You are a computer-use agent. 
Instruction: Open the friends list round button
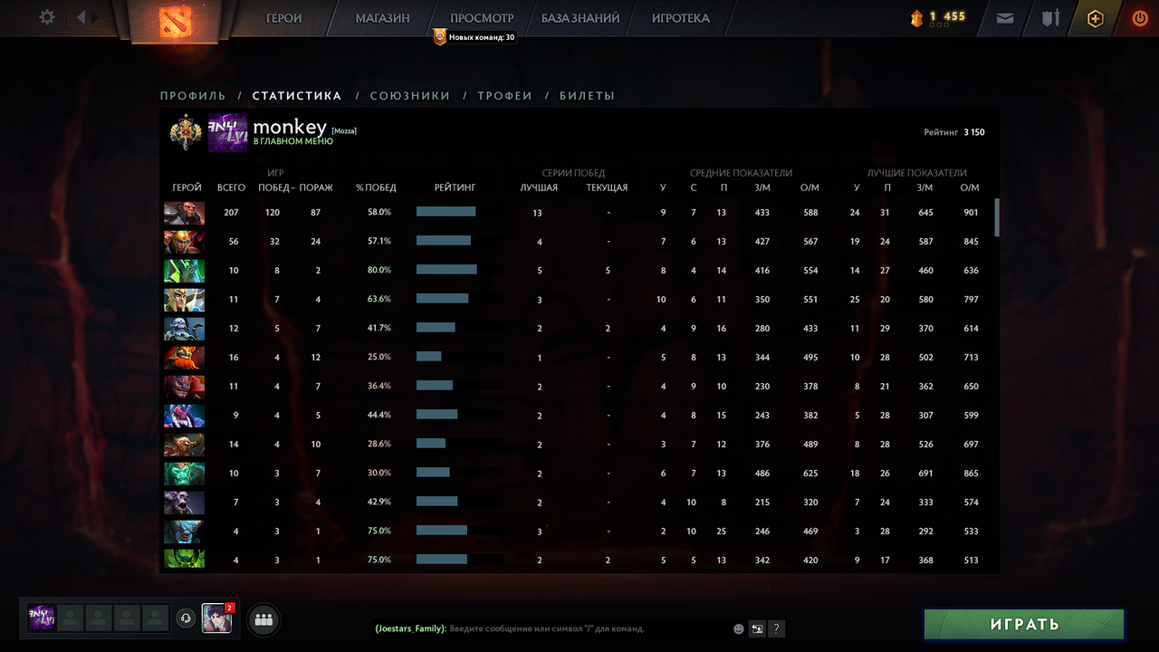pos(263,619)
